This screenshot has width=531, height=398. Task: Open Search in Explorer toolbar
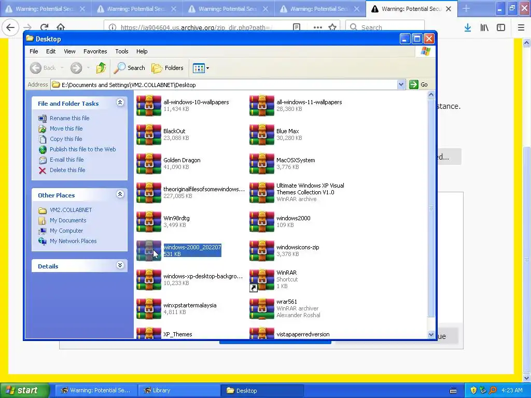129,68
